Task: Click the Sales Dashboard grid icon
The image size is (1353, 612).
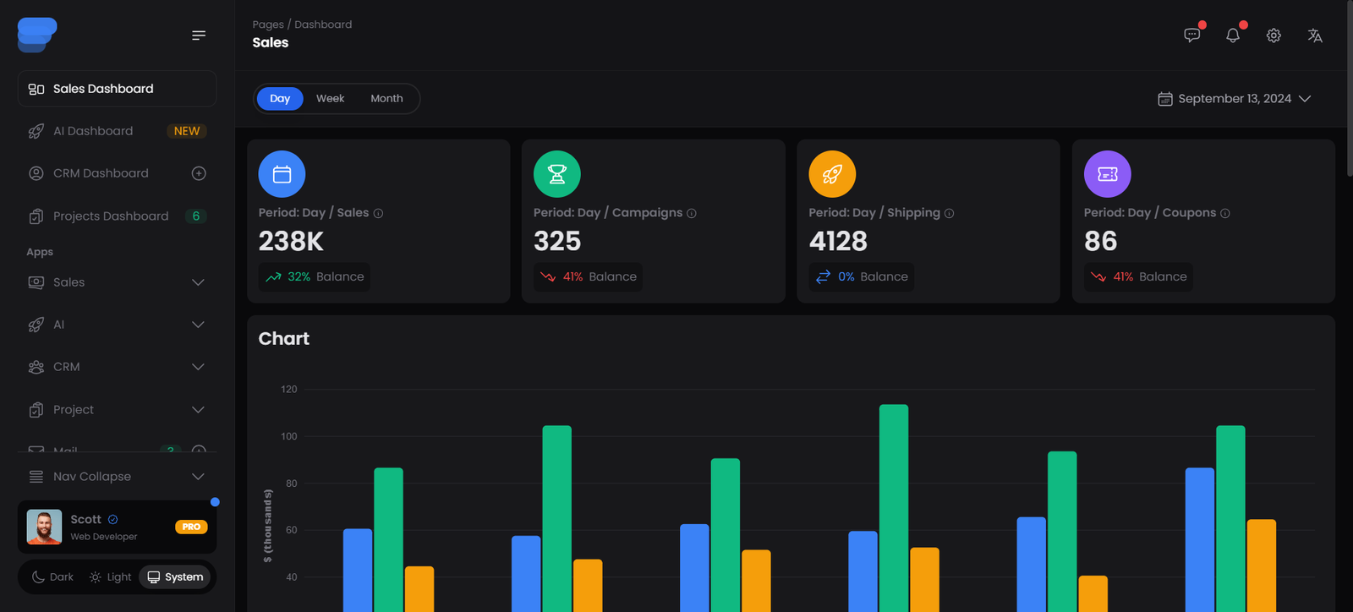Action: (36, 89)
